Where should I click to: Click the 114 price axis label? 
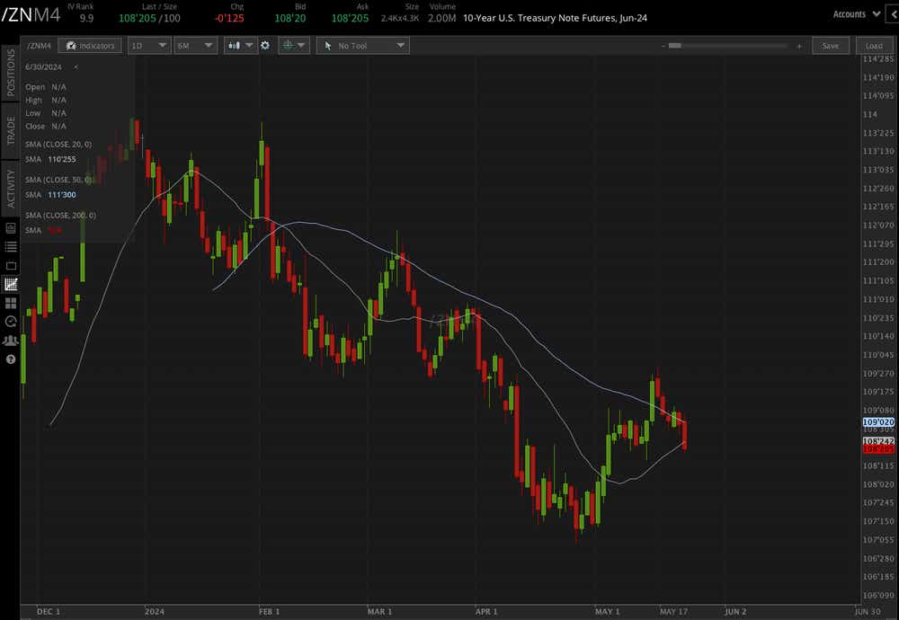coord(869,115)
